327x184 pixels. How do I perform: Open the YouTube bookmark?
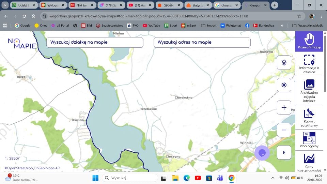pos(152,26)
